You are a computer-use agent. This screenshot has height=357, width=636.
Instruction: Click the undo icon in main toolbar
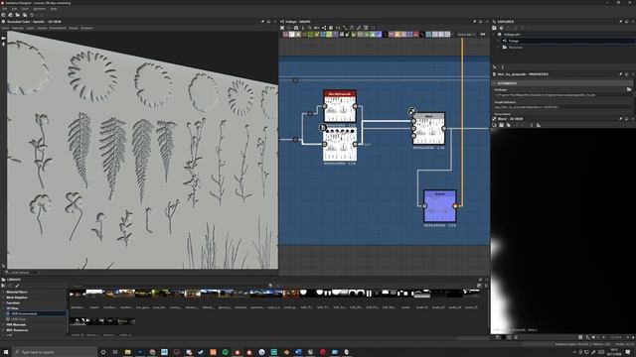click(x=32, y=15)
